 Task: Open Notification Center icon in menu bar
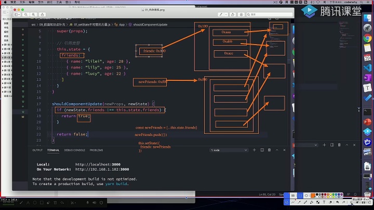(368, 2)
